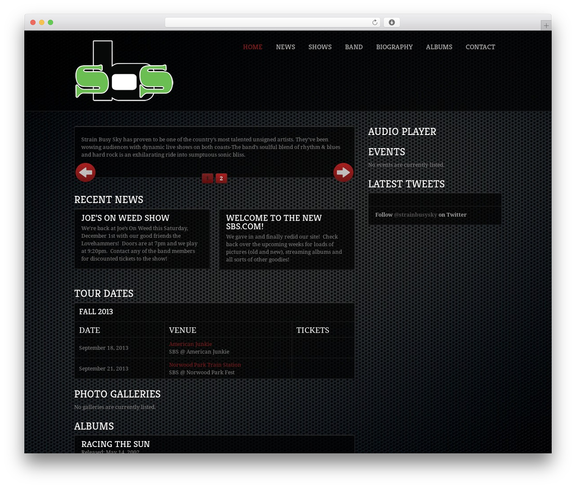Click the browser download icon button

point(391,23)
